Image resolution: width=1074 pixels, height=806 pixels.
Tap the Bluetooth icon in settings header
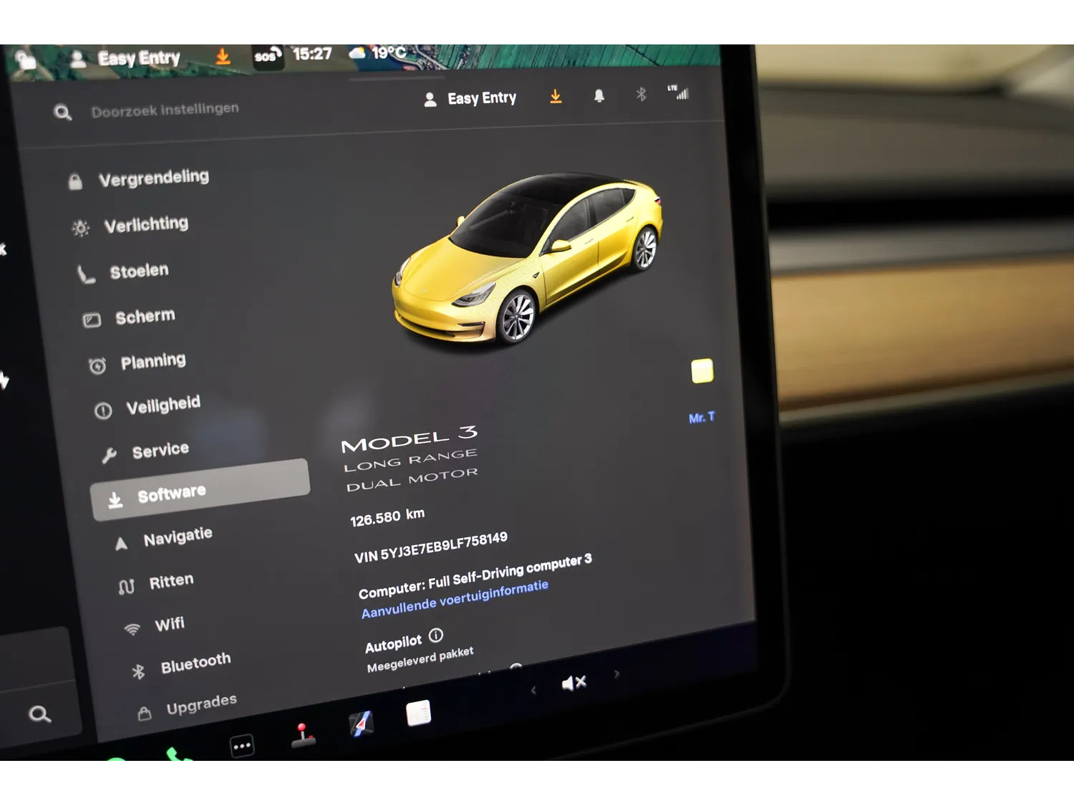(641, 95)
